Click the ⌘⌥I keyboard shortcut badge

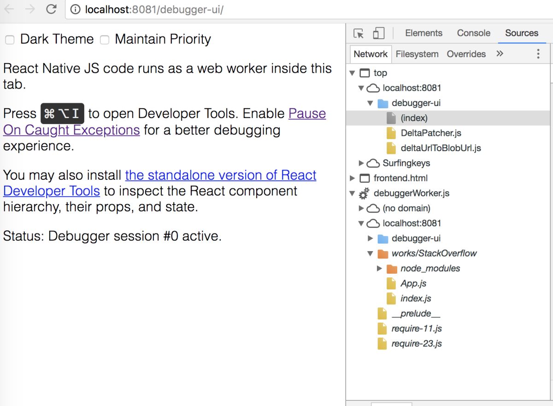coord(63,114)
